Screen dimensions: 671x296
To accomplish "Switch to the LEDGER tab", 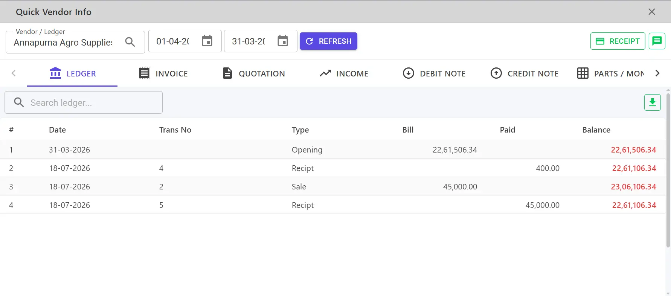I will coord(72,73).
